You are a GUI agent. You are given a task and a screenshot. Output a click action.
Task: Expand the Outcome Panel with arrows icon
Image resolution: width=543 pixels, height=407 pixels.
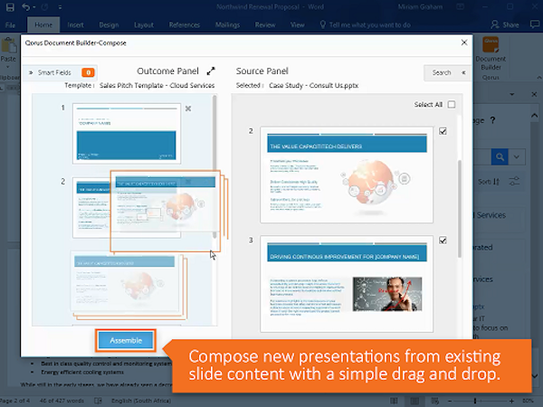(x=211, y=71)
